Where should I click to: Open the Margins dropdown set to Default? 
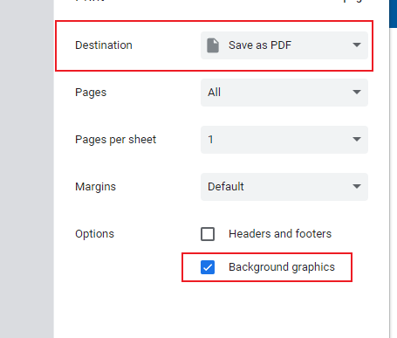pos(284,187)
